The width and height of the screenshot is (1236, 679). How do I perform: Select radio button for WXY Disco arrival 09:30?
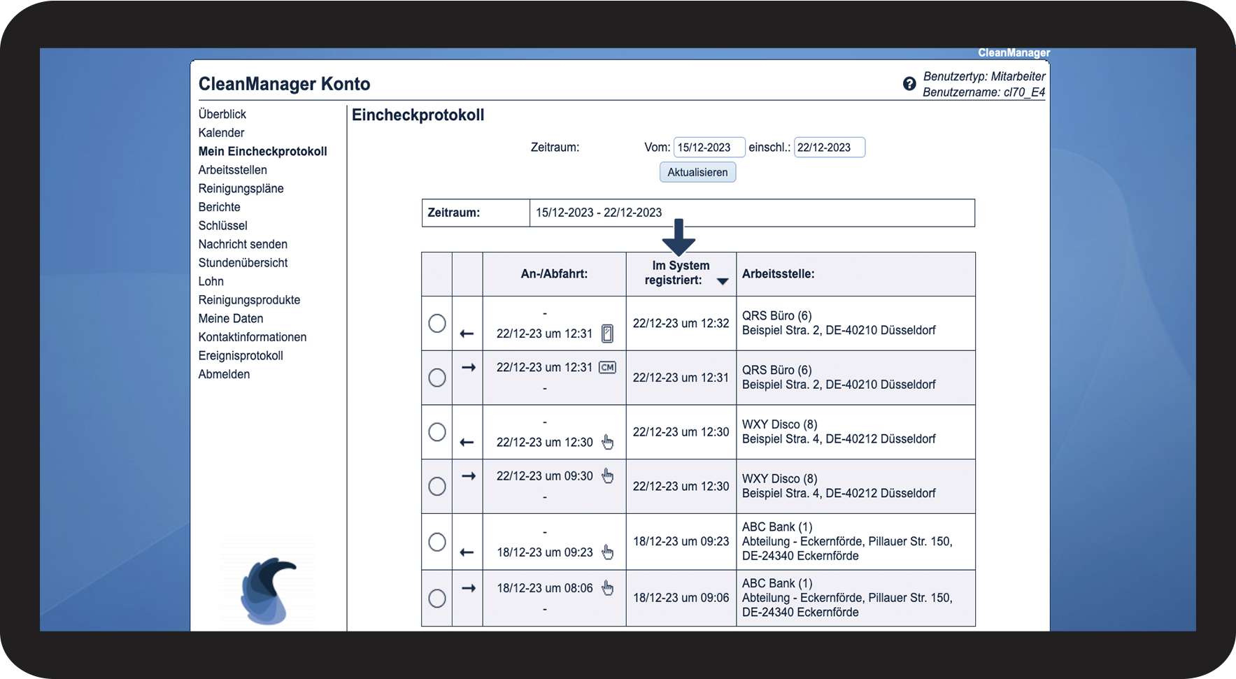click(437, 486)
